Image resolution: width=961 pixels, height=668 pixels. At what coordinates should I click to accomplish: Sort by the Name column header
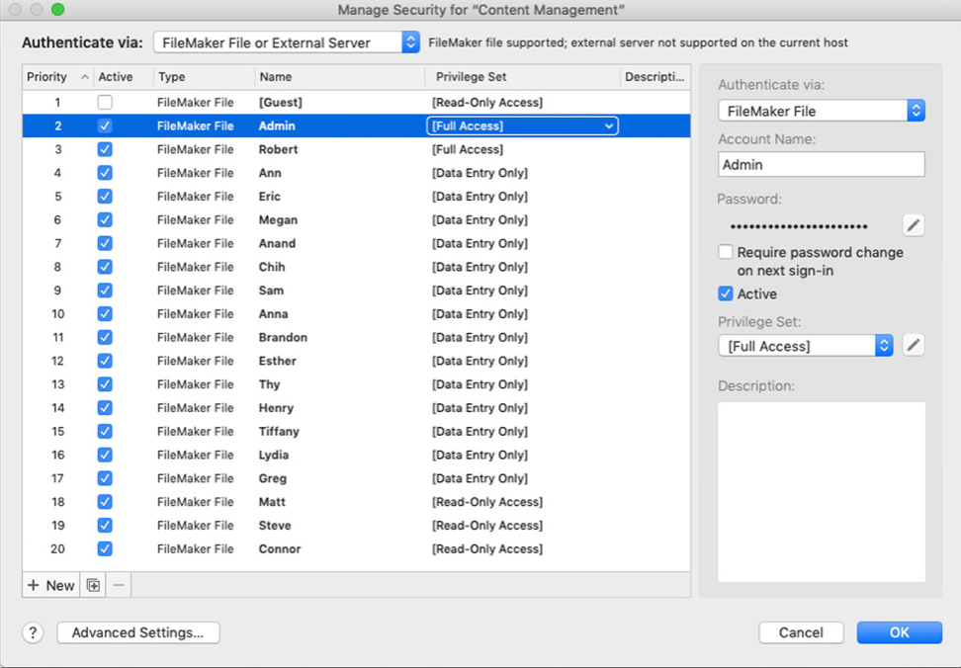(x=276, y=77)
